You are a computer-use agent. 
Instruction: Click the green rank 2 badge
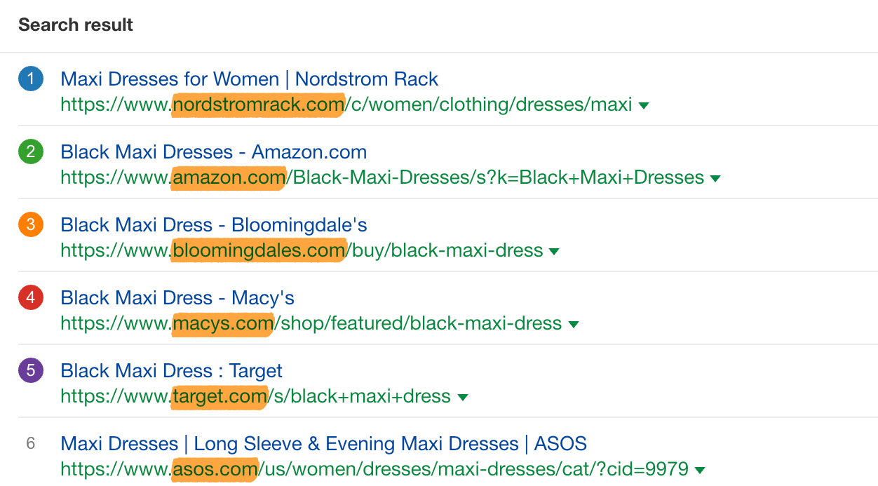coord(31,151)
